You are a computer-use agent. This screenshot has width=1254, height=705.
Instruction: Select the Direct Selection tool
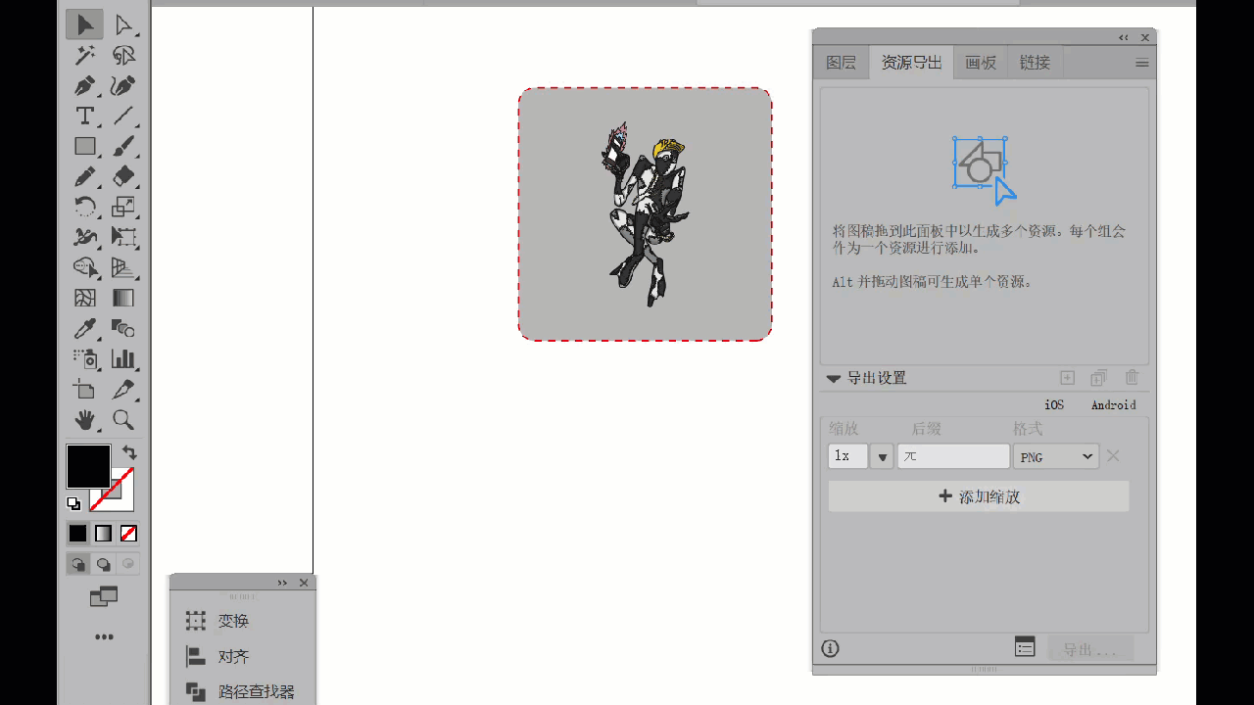tap(122, 24)
